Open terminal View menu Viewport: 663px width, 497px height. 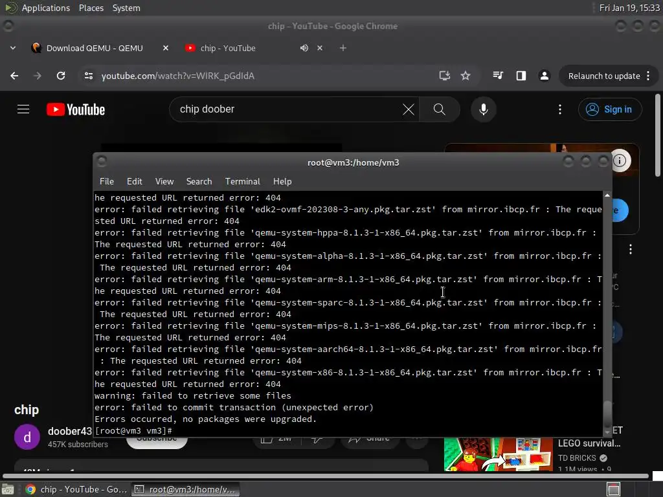point(164,181)
